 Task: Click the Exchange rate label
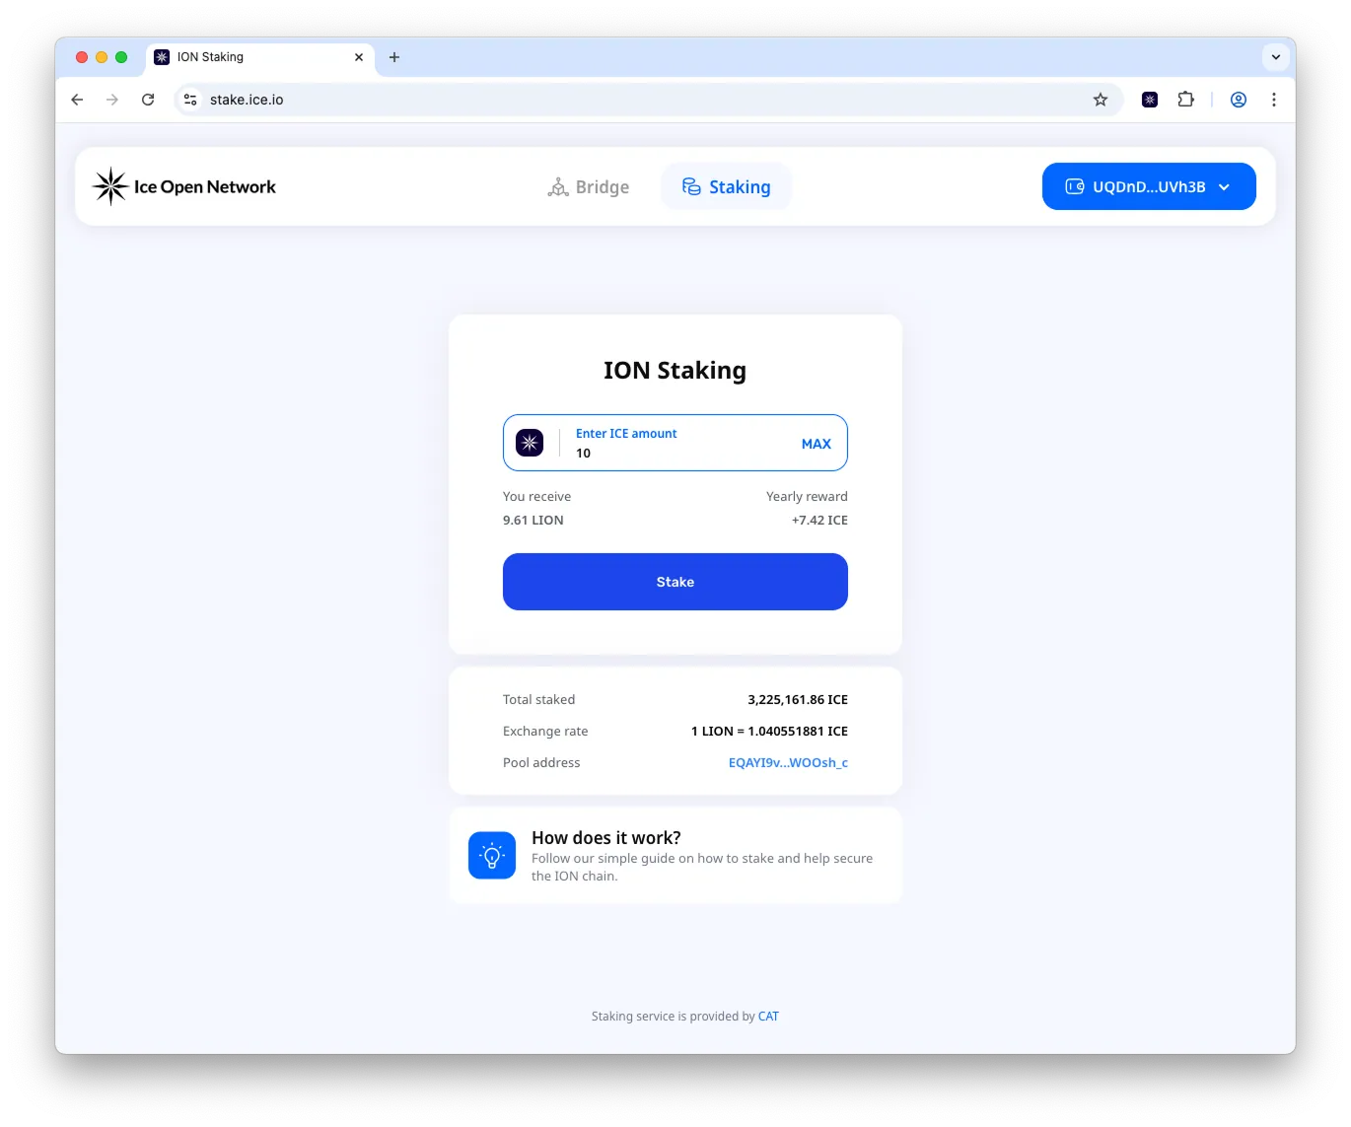point(545,731)
